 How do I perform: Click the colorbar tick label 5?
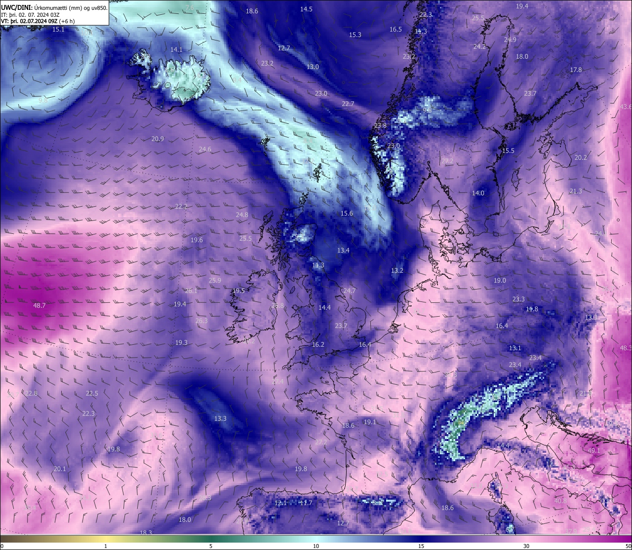[x=211, y=546]
